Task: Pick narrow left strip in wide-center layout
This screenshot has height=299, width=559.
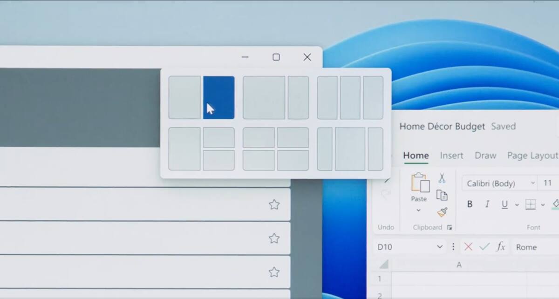Action: point(325,149)
